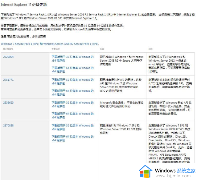Image resolution: width=197 pixels, height=180 pixels.
Task: Open the Windows 7 Service Pack 1 link
Action: click(50, 44)
